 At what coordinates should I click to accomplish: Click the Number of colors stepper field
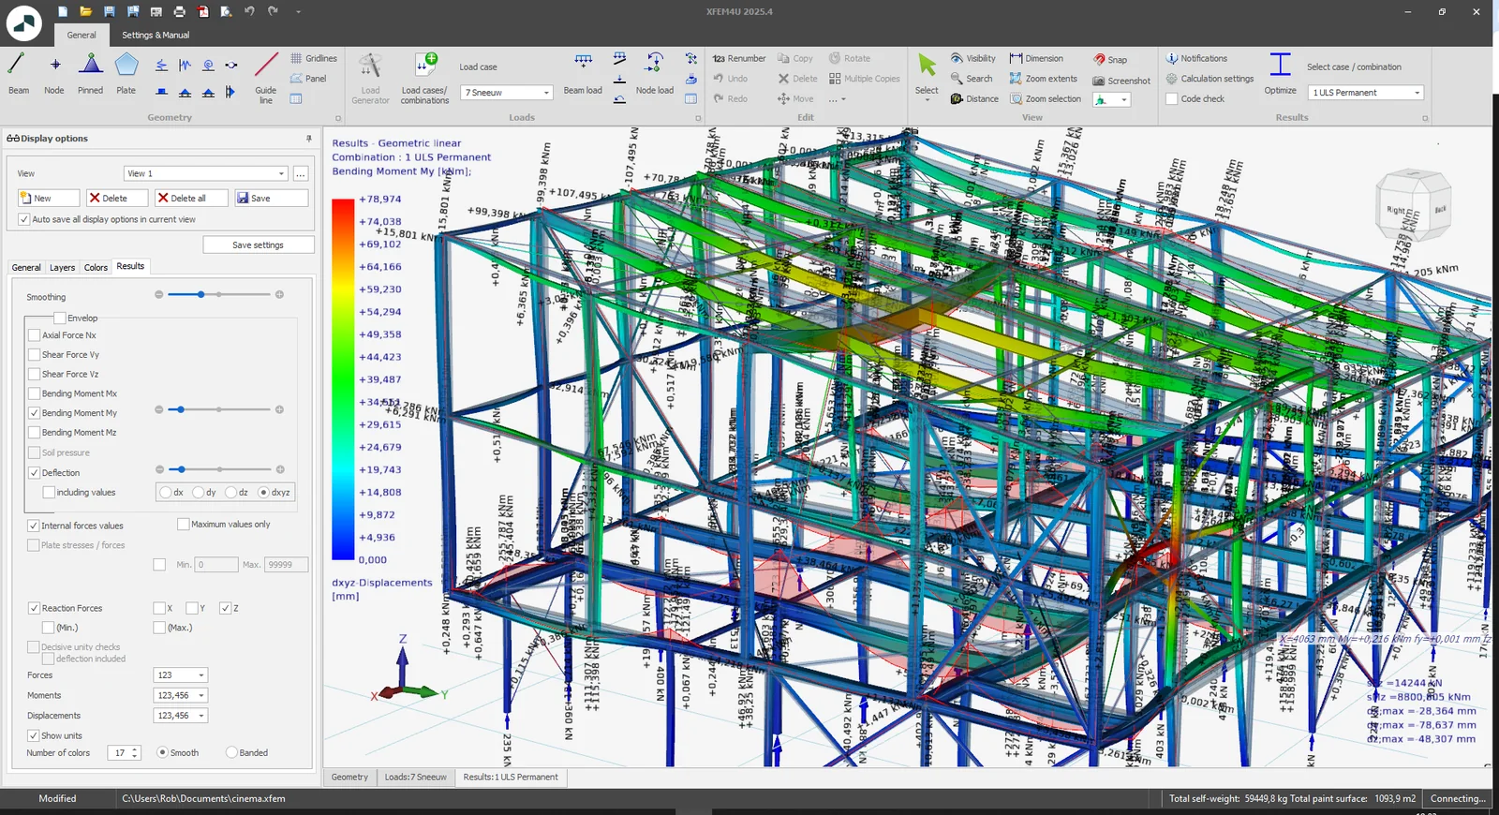126,753
